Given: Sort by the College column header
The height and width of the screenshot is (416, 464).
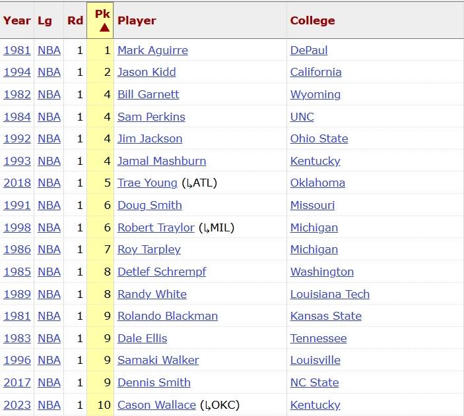Looking at the screenshot, I should coord(312,20).
